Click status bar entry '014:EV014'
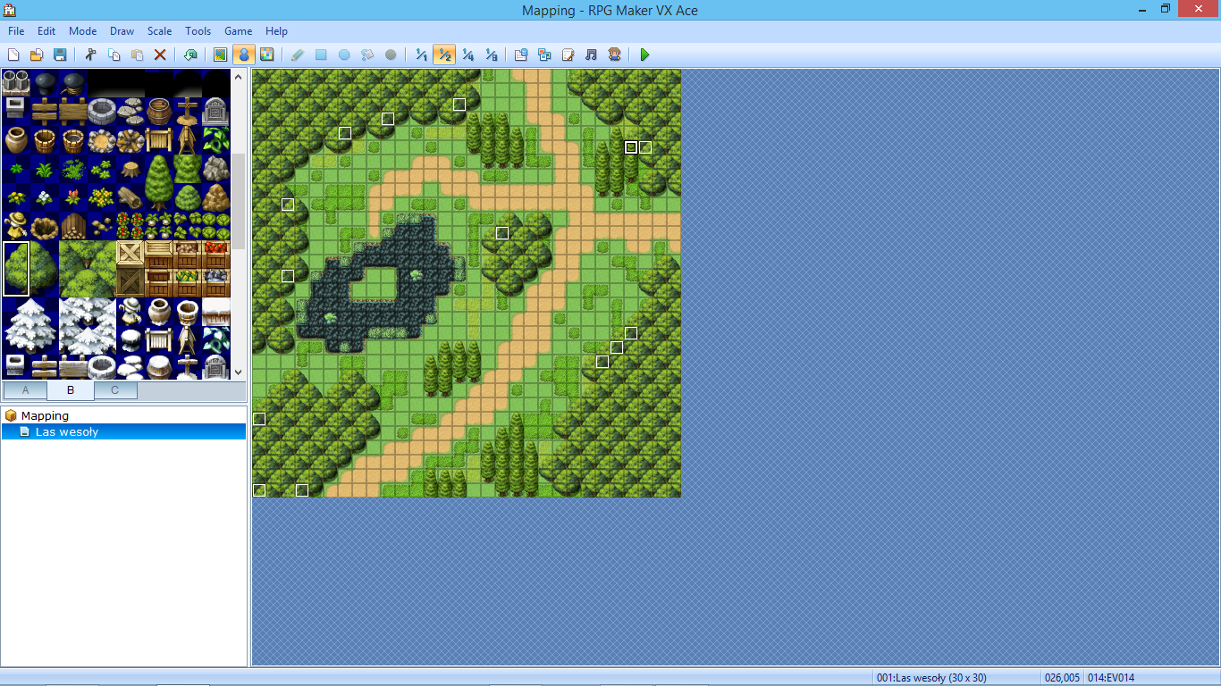Viewport: 1221px width, 686px height. (x=1111, y=678)
